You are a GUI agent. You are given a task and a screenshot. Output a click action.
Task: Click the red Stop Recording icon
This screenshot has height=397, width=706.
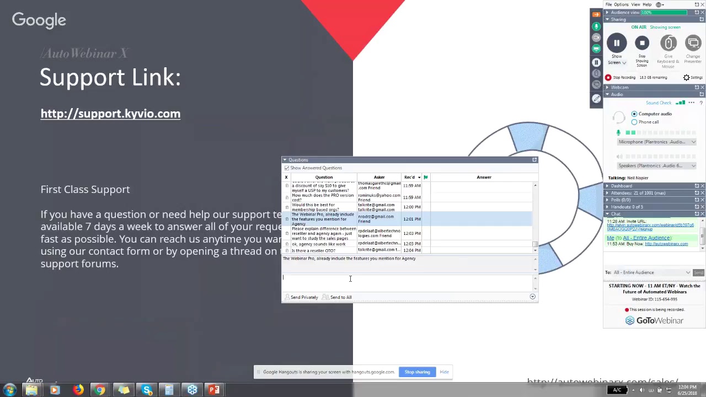tap(608, 78)
